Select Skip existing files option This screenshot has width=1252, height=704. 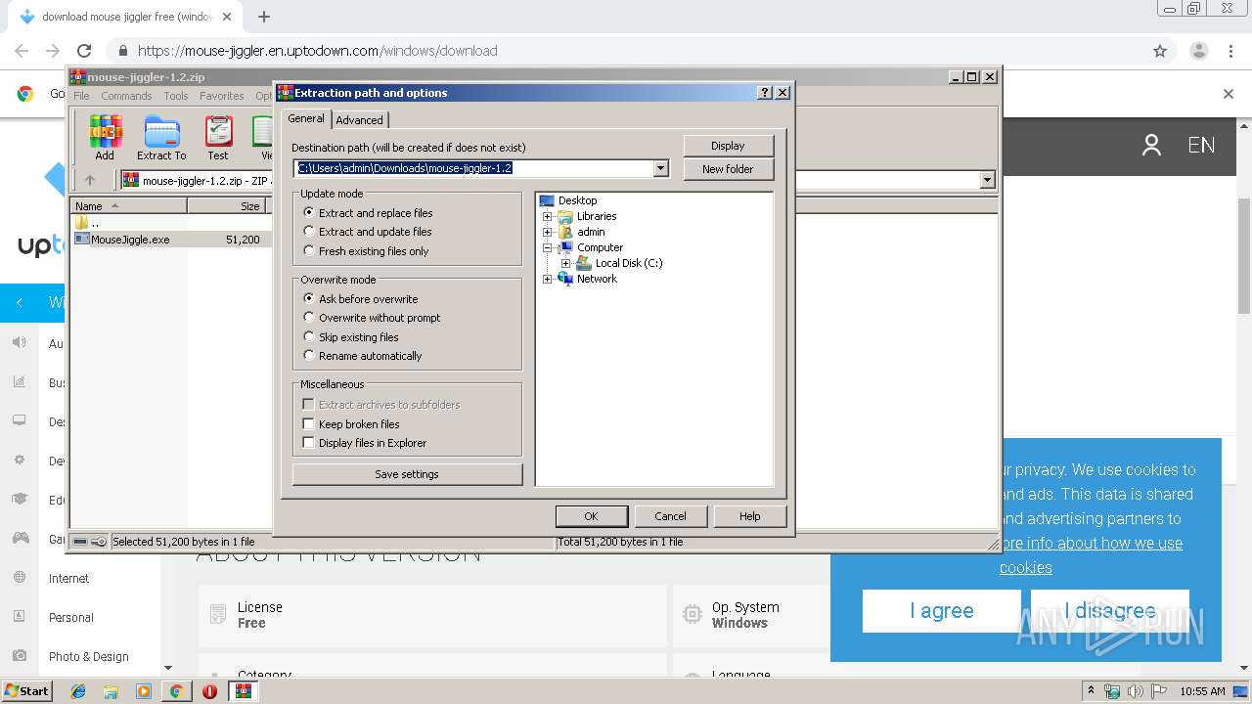pos(309,336)
